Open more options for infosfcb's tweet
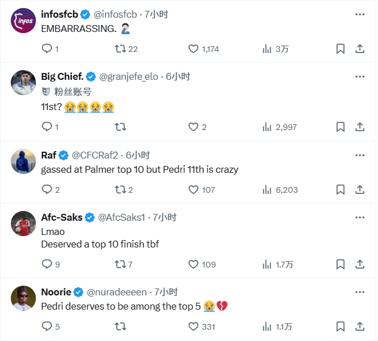This screenshot has height=341, width=378. [x=360, y=14]
